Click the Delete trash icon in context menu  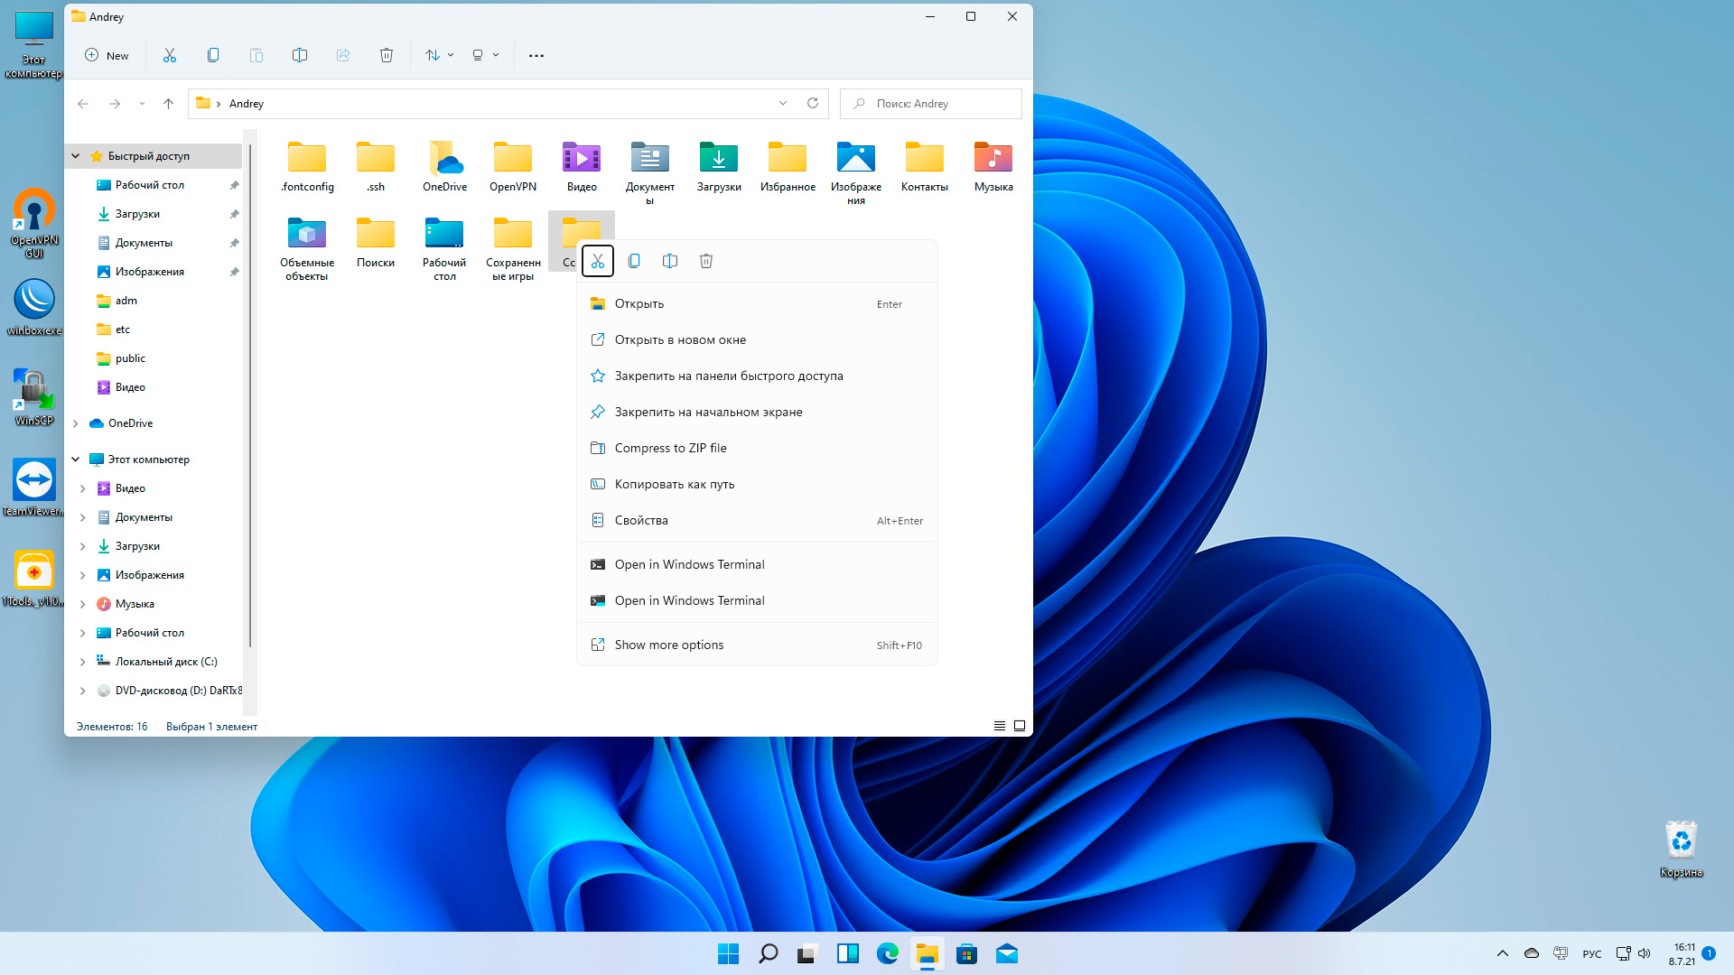(x=706, y=261)
